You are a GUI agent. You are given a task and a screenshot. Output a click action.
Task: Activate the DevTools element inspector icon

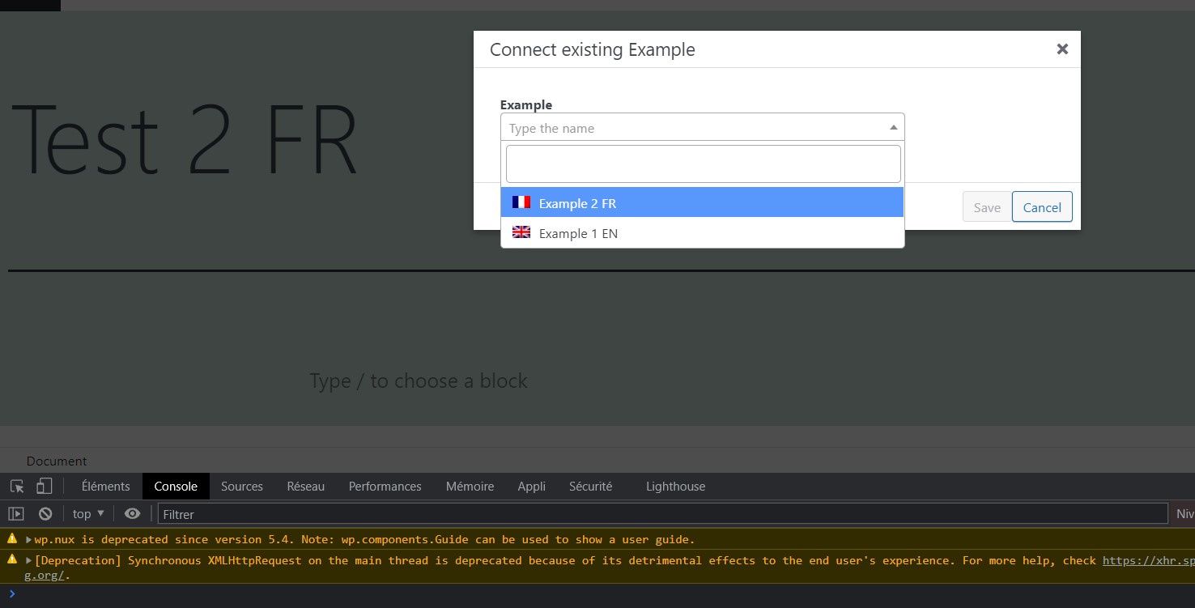[x=17, y=486]
